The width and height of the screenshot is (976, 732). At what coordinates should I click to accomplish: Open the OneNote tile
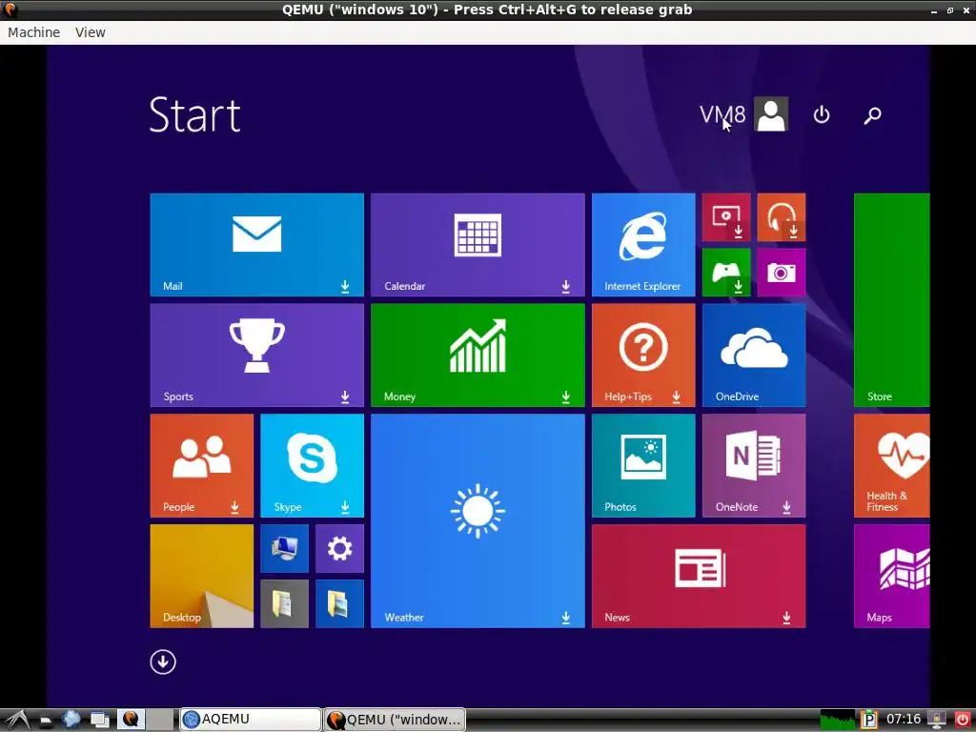pyautogui.click(x=754, y=465)
